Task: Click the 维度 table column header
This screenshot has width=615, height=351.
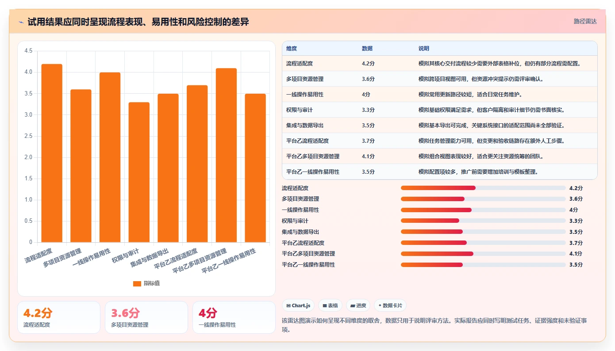Action: (x=320, y=48)
